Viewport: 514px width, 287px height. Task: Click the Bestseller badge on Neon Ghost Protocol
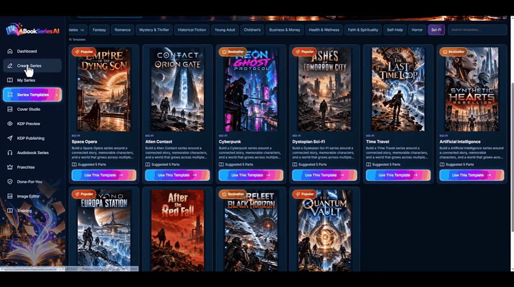point(233,51)
